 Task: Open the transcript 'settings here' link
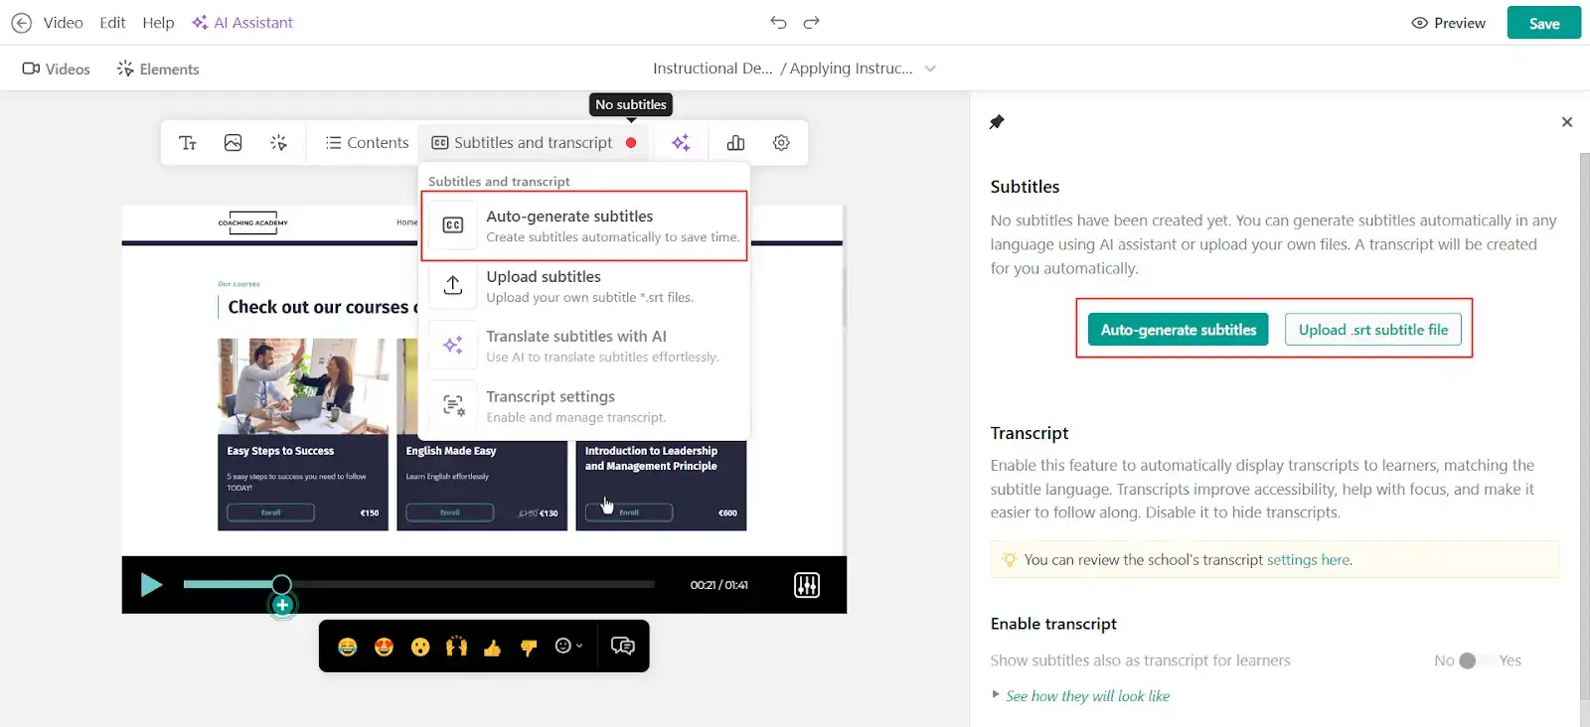[x=1309, y=560]
